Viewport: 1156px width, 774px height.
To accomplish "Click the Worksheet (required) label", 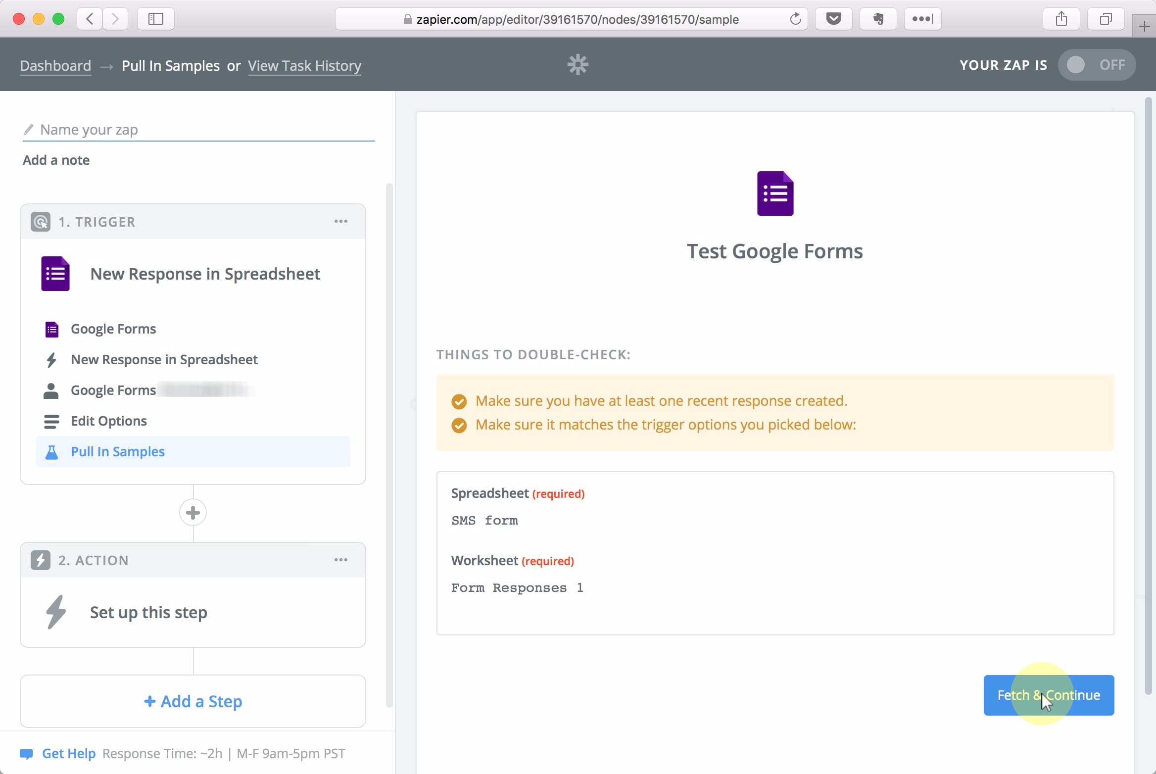I will [513, 561].
